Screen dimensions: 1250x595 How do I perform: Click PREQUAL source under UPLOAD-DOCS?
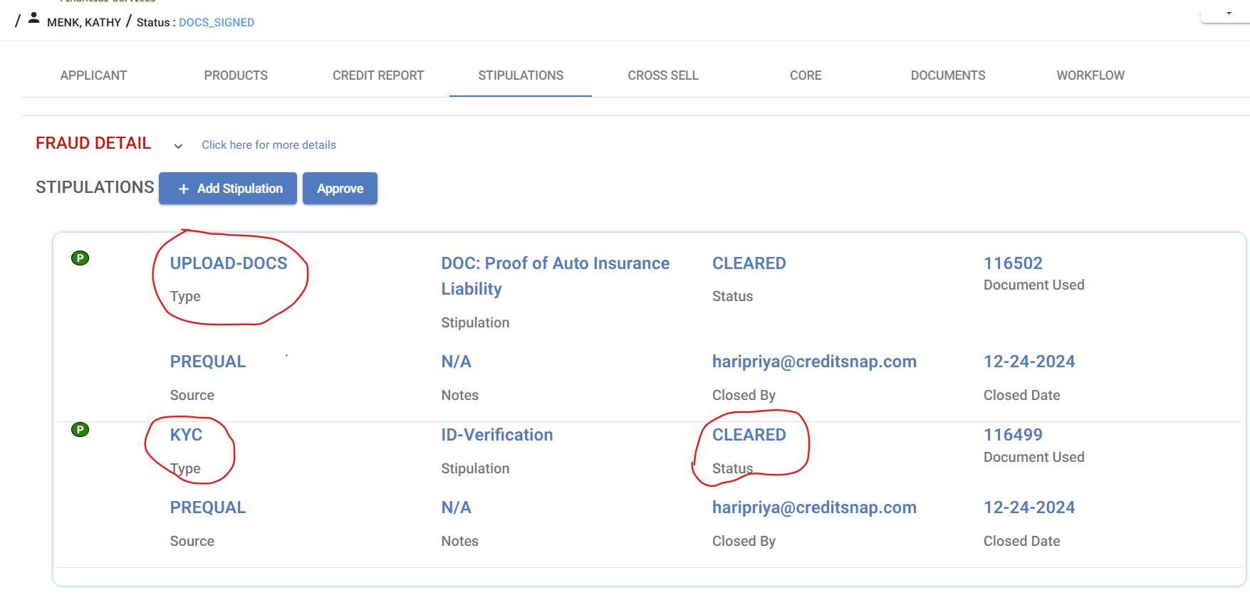click(208, 362)
